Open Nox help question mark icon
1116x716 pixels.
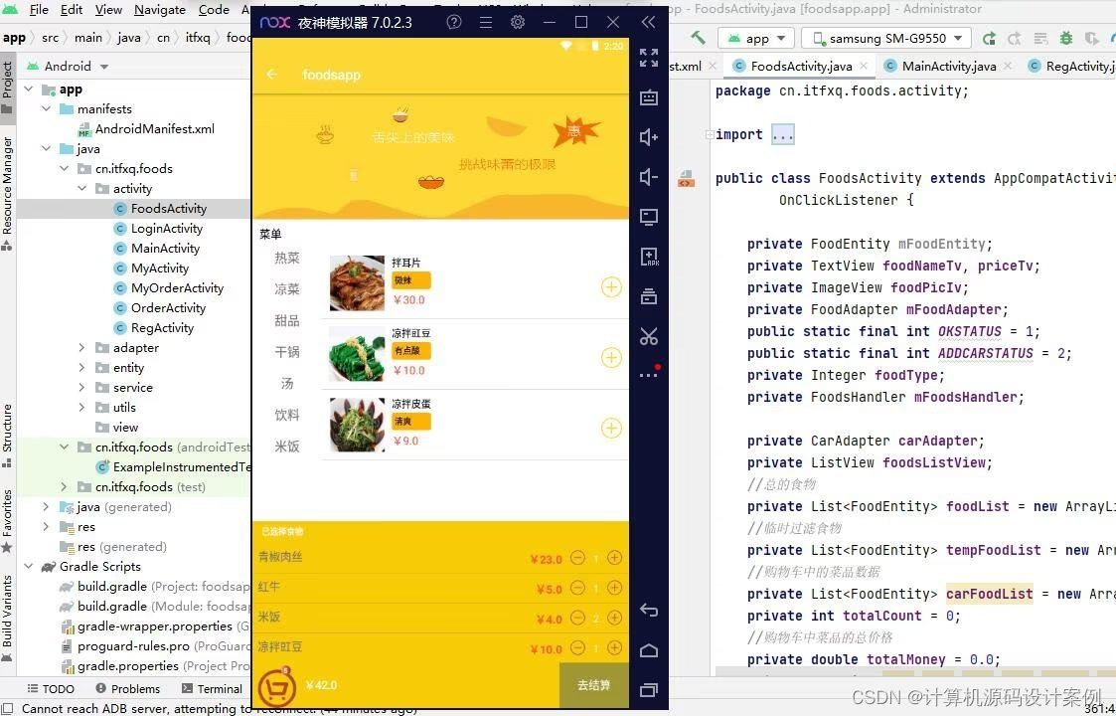tap(454, 22)
